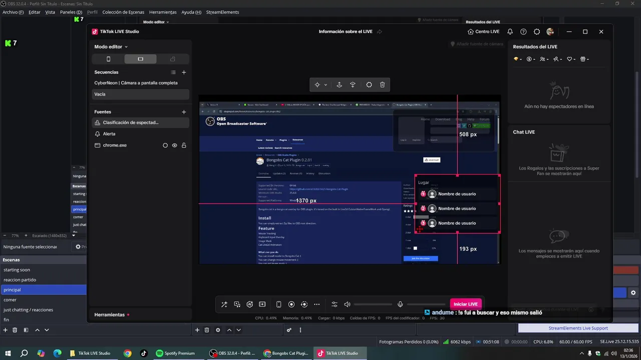Adjust the microphone volume slider

tap(426, 304)
